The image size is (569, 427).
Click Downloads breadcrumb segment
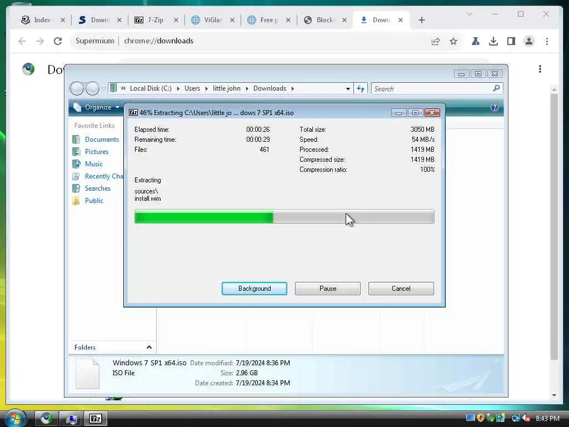(269, 88)
